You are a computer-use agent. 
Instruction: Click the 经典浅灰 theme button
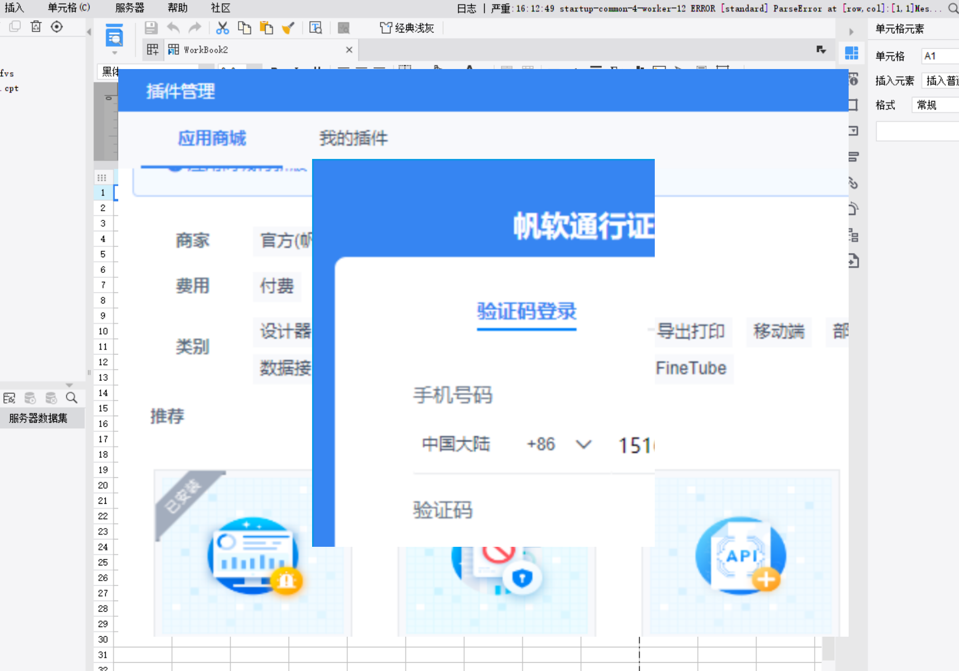[x=407, y=28]
